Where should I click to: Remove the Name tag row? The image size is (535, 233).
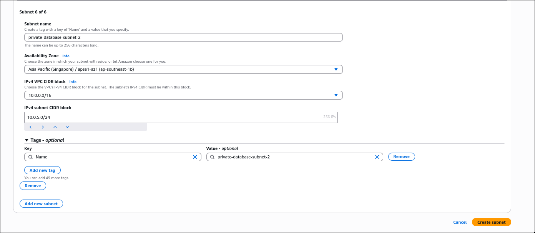401,156
